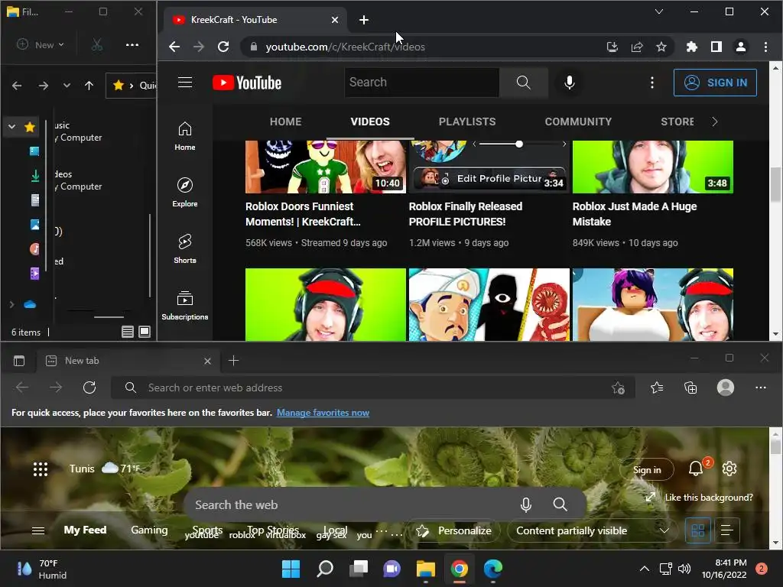Open Windows Start from taskbar
Image resolution: width=783 pixels, height=587 pixels.
tap(291, 569)
